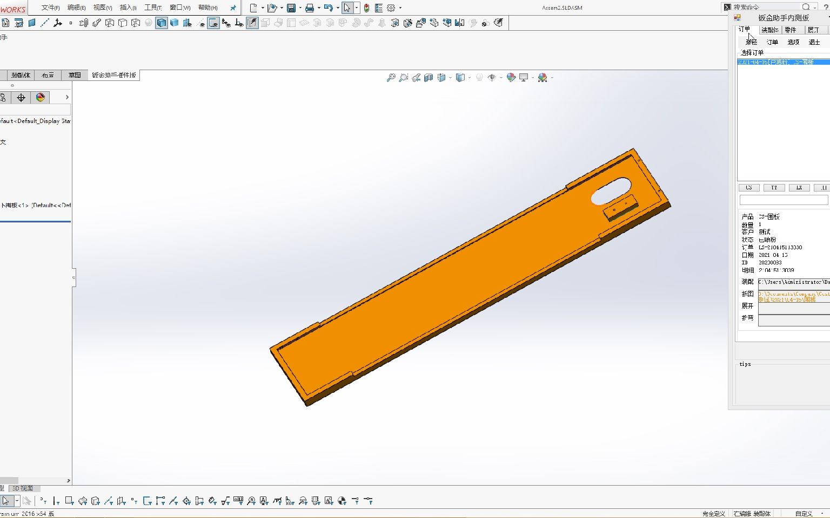Viewport: 830px width, 518px height.
Task: Switch to the 订单 tab in the plugin panel
Action: (745, 30)
